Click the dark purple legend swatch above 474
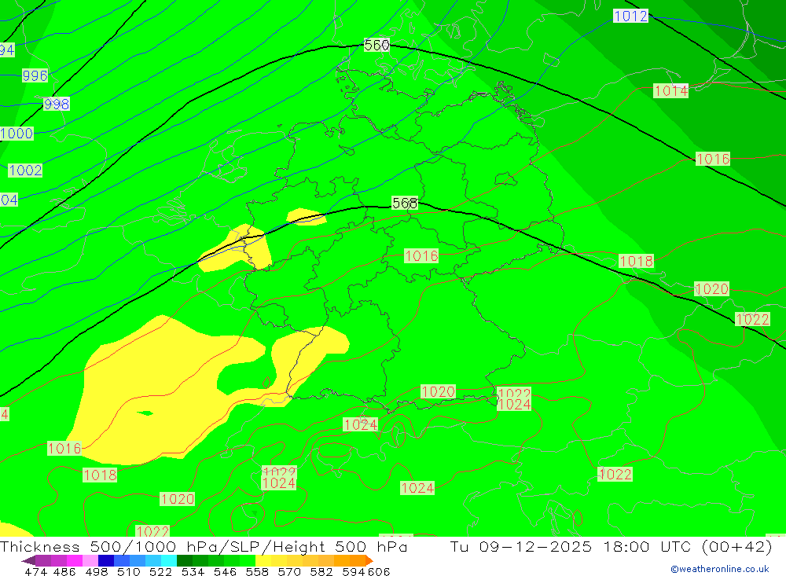This screenshot has height=576, width=786. (x=42, y=560)
